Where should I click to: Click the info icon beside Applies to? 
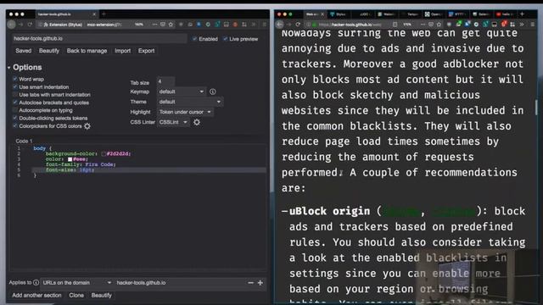pyautogui.click(x=36, y=282)
